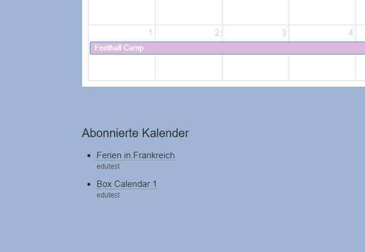Click the empty cell directly above day 1

121,12
